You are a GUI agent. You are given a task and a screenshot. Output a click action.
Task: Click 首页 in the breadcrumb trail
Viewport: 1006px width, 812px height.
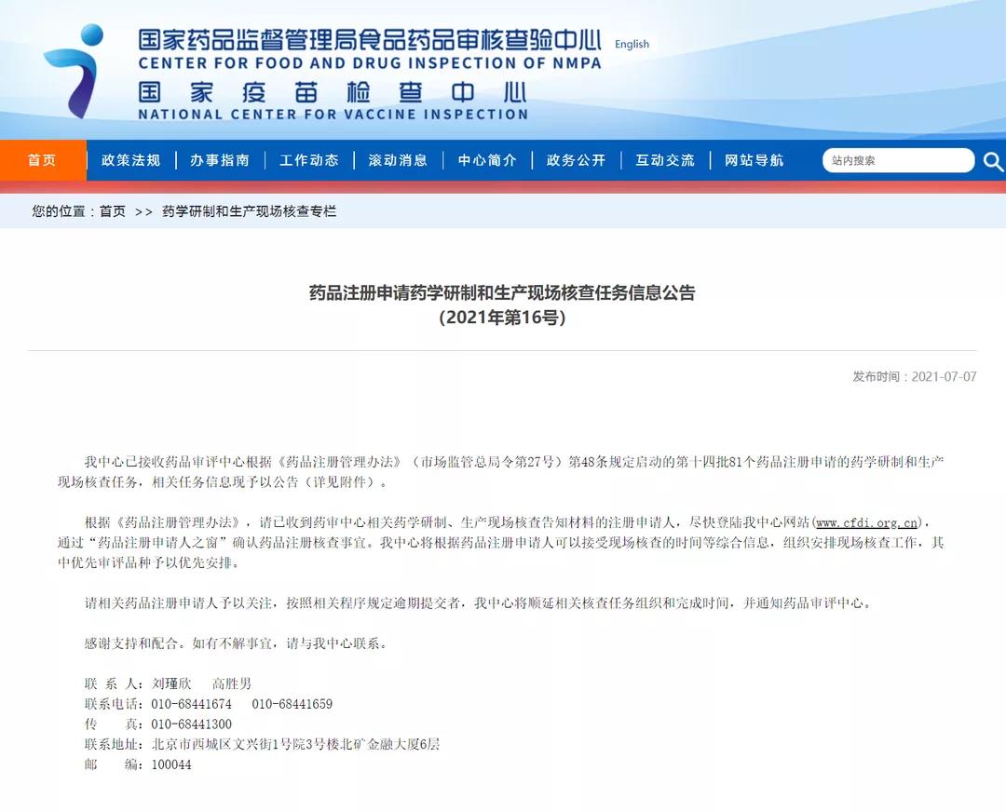(113, 211)
